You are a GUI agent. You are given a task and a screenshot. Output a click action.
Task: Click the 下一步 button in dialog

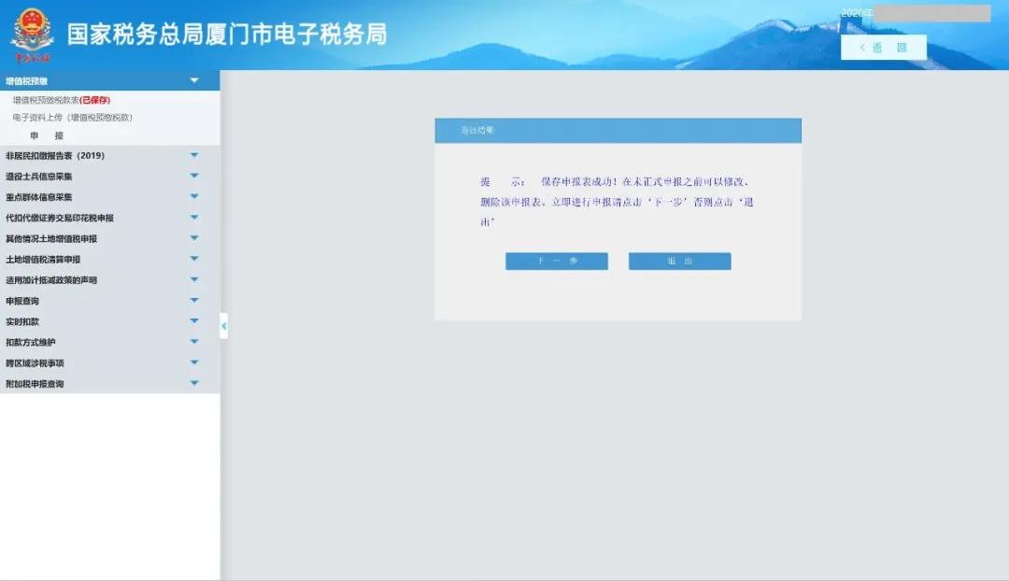pyautogui.click(x=556, y=261)
